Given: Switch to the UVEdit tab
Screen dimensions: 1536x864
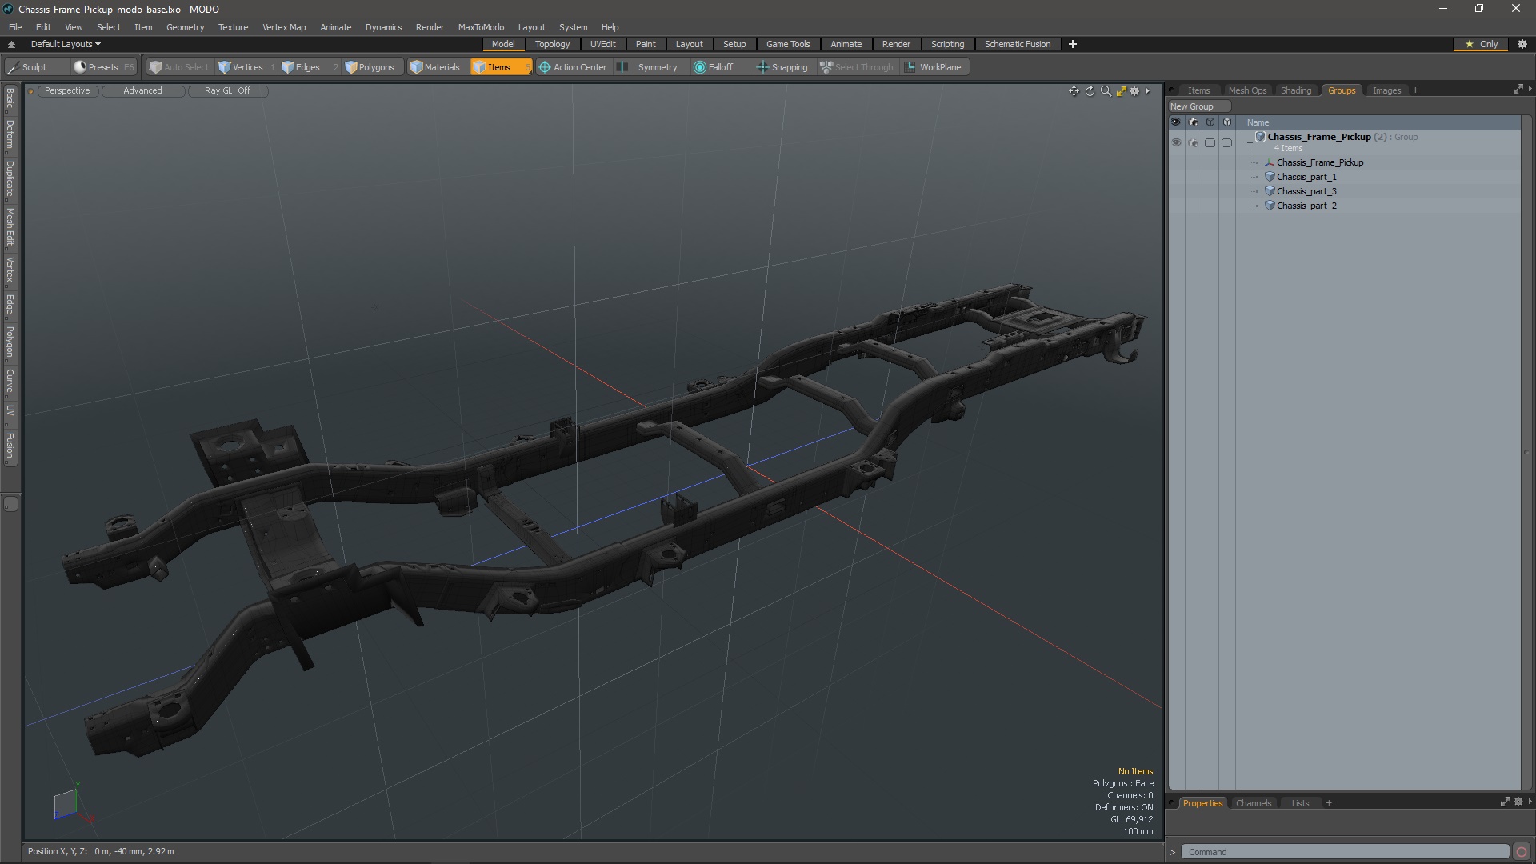Looking at the screenshot, I should click(x=602, y=43).
